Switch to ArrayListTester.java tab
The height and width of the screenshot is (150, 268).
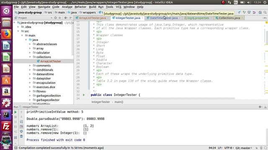92,18
